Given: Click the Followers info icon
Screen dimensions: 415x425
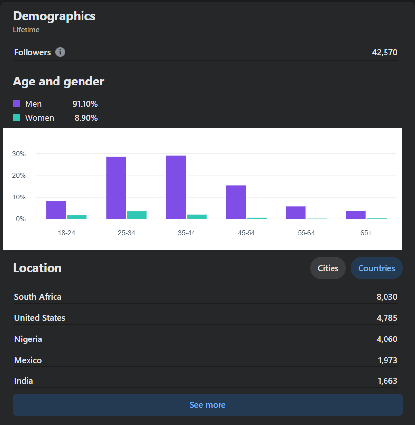Looking at the screenshot, I should 60,52.
